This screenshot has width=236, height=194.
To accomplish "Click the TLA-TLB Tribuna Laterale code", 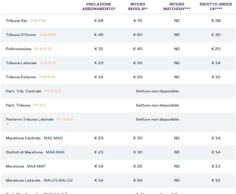I will coord(47,63).
